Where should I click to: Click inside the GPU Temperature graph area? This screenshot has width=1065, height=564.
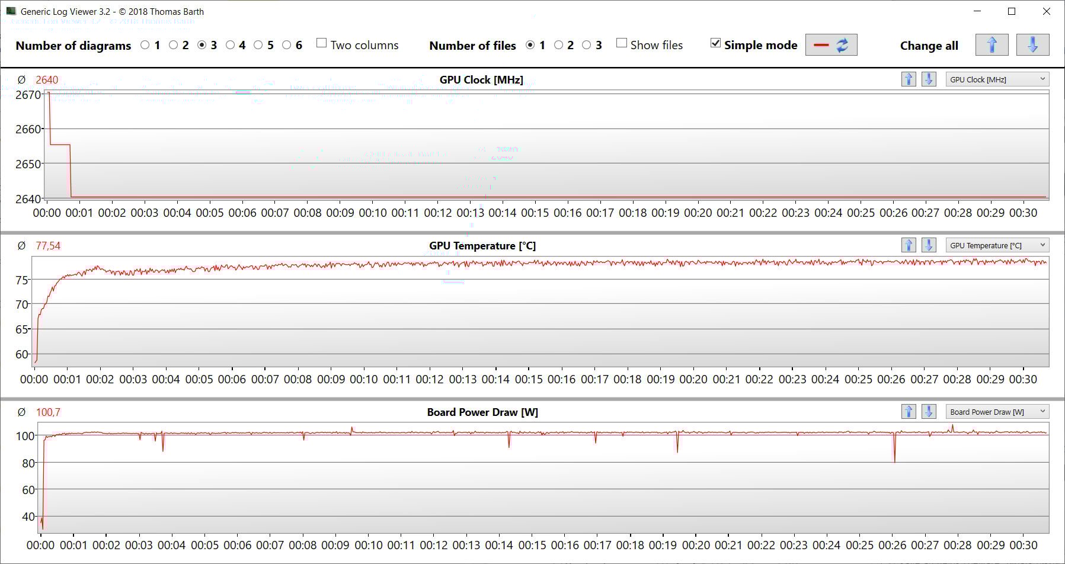(x=541, y=312)
